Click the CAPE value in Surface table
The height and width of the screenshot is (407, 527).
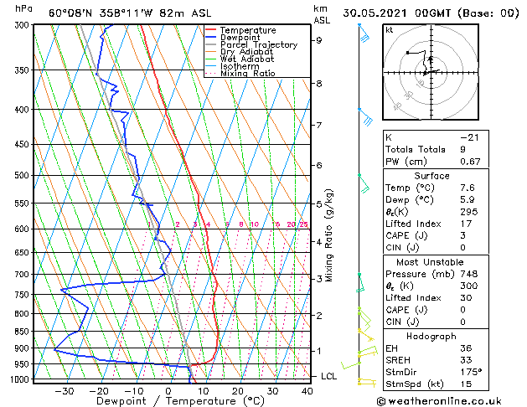[462, 235]
